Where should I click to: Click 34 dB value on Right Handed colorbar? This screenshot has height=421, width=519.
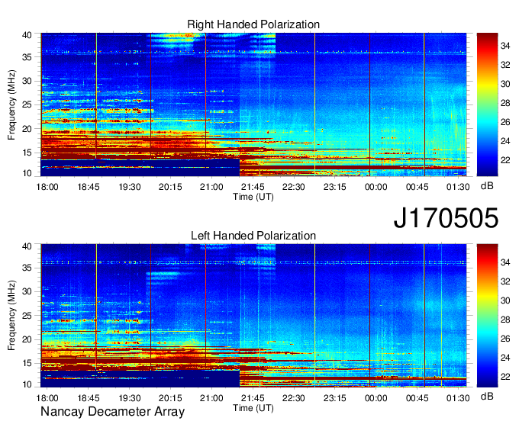pos(505,46)
